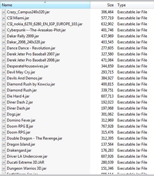
Task: Click the size value 401,746
Action: tap(107, 30)
